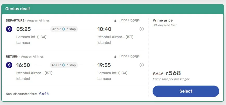The width and height of the screenshot is (226, 105).
Task: Click the return hand luggage bag icon
Action: click(x=115, y=57)
